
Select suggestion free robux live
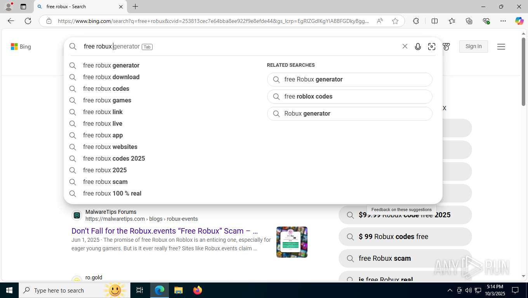pyautogui.click(x=102, y=124)
